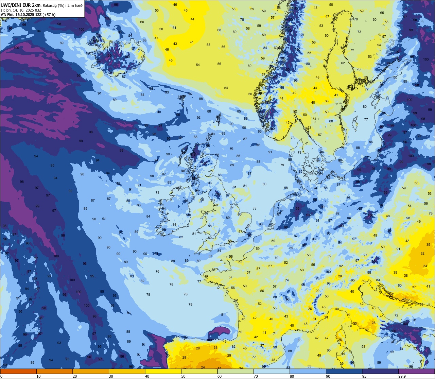Choose the 90–95% dark blue legend swatch
The height and width of the screenshot is (379, 435).
click(344, 372)
